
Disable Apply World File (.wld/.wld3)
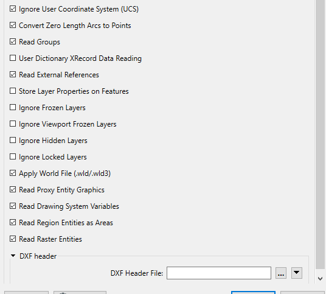click(x=13, y=173)
